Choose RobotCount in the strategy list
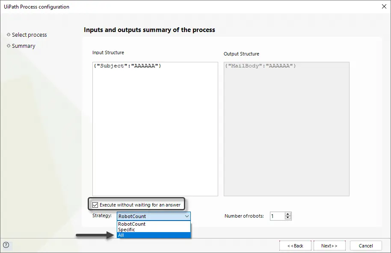Image resolution: width=391 pixels, height=253 pixels. point(154,224)
